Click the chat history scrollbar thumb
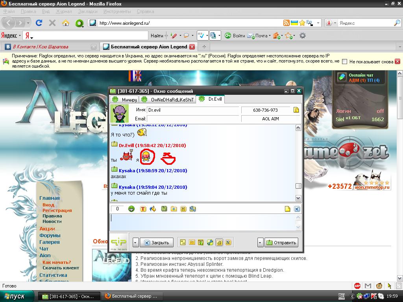 coord(298,186)
